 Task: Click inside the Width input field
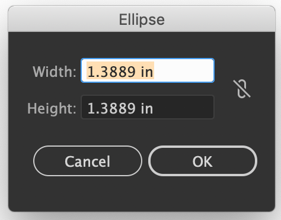pyautogui.click(x=148, y=70)
